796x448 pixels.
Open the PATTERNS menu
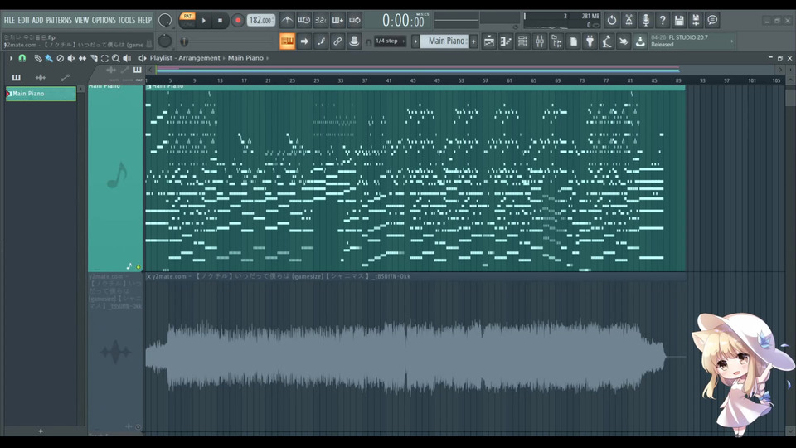(x=59, y=20)
